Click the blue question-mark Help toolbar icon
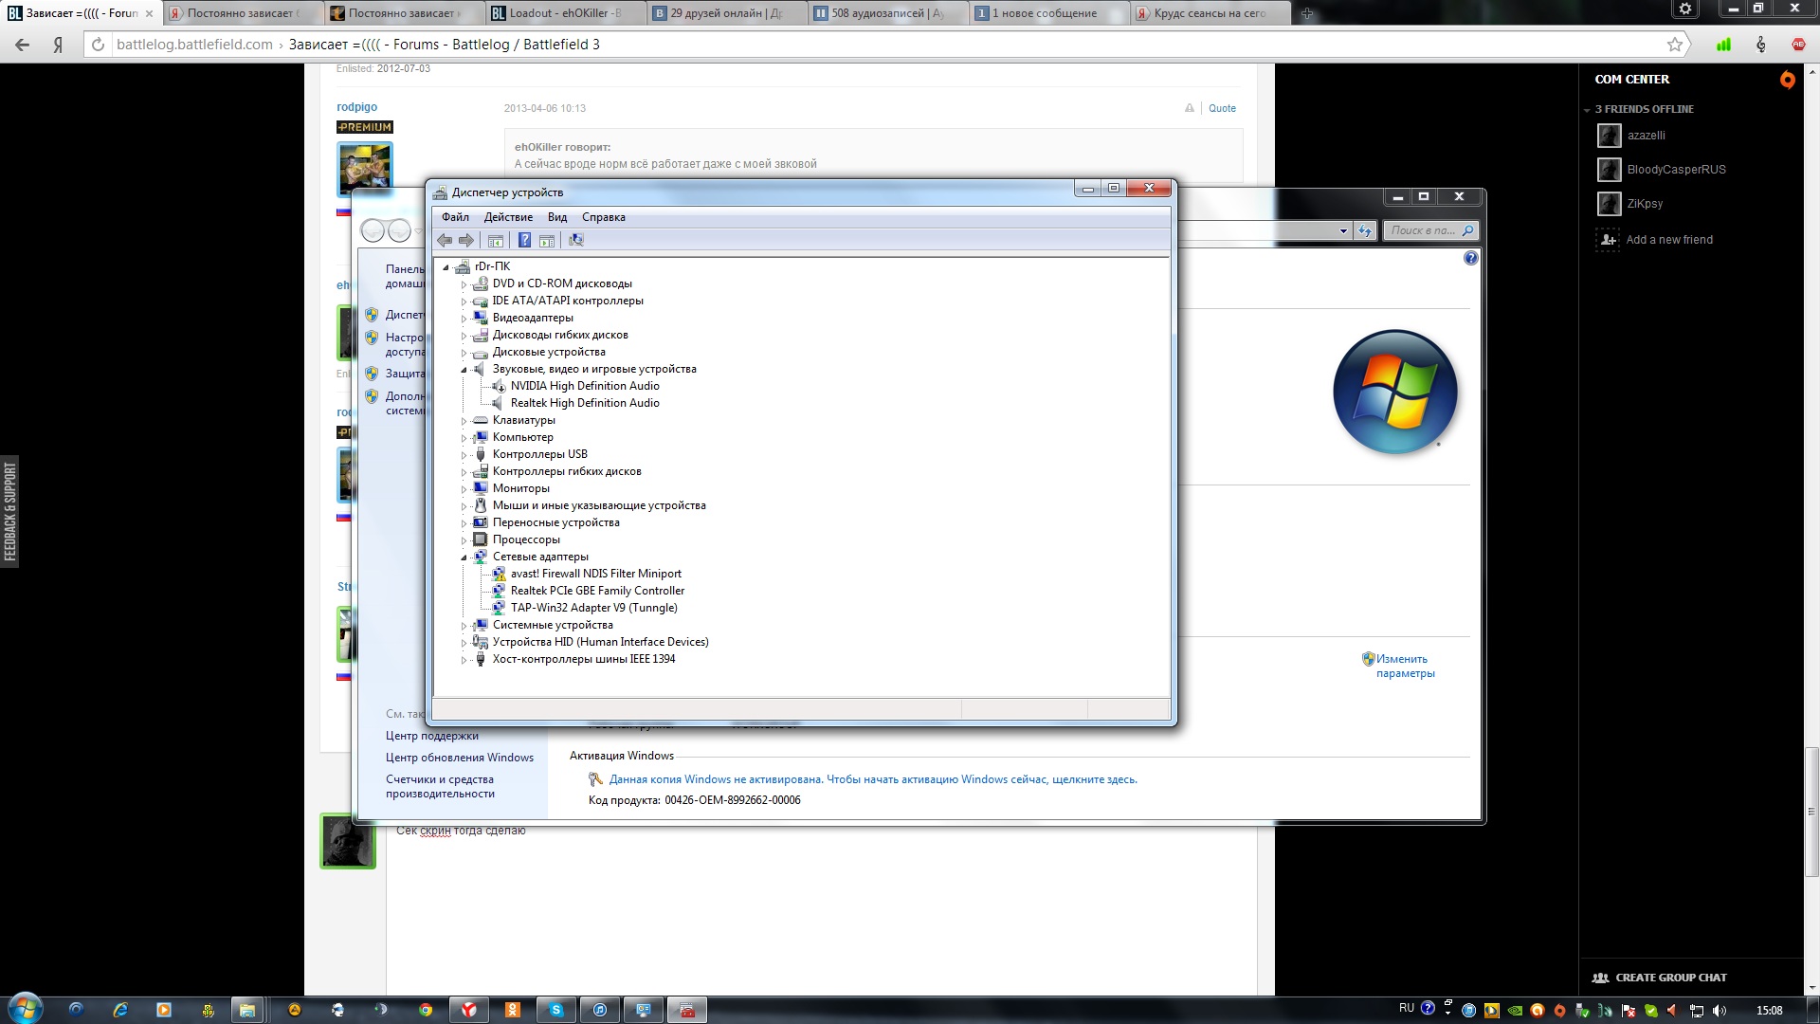 (524, 241)
